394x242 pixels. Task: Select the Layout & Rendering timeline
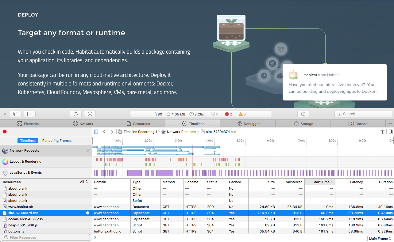pyautogui.click(x=46, y=161)
